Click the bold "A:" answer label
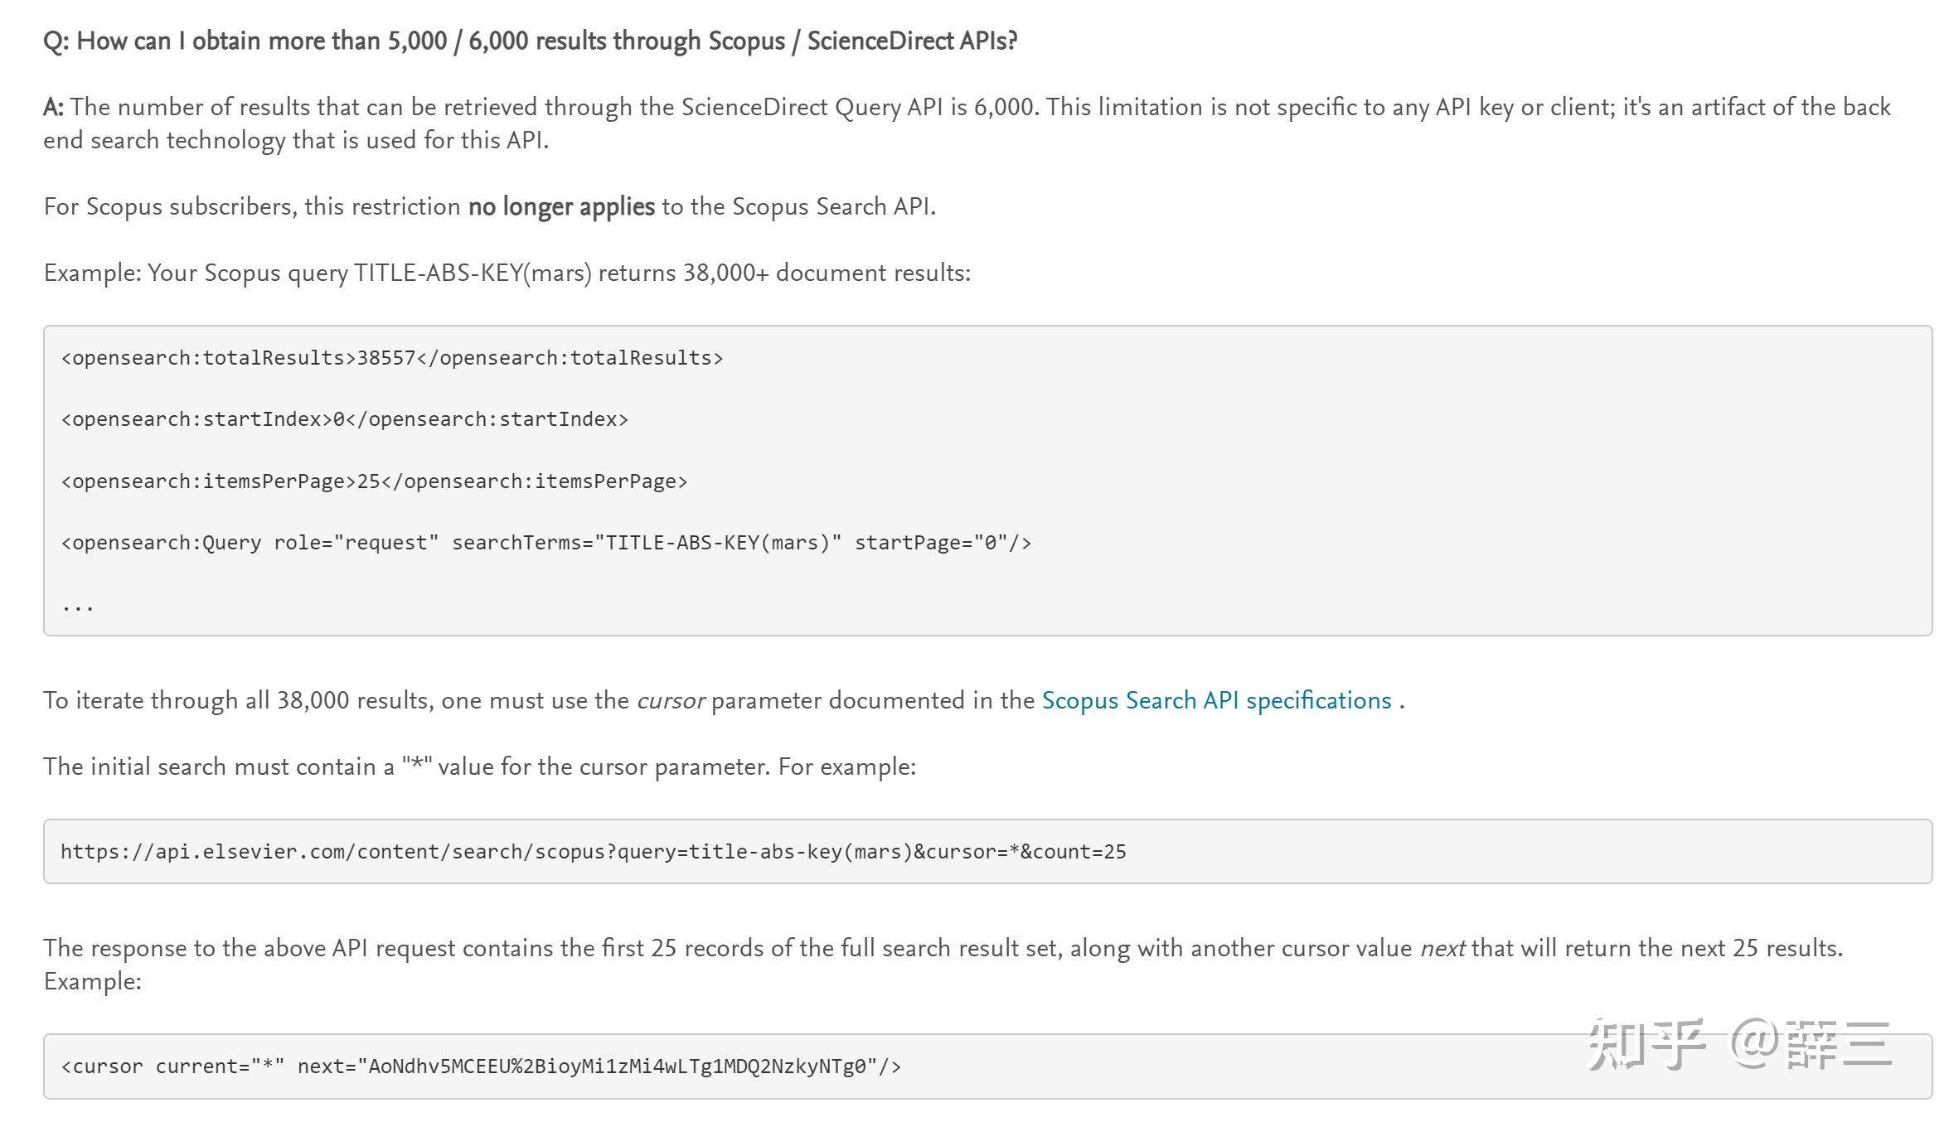 pyautogui.click(x=53, y=108)
